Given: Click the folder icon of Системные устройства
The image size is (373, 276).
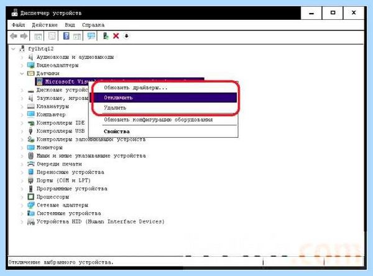Looking at the screenshot, I should 30,213.
